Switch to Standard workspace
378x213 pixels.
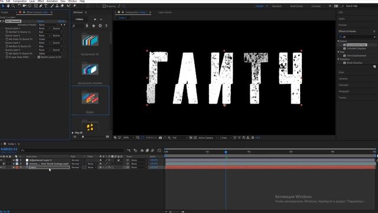coord(277,6)
